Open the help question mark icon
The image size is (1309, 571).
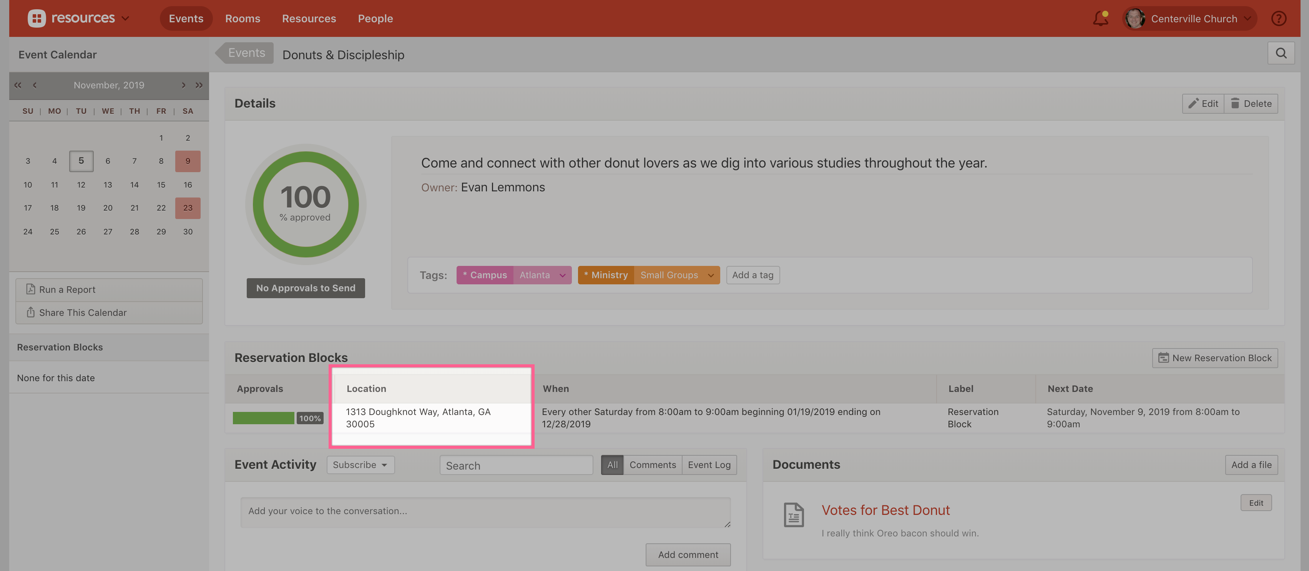coord(1279,19)
